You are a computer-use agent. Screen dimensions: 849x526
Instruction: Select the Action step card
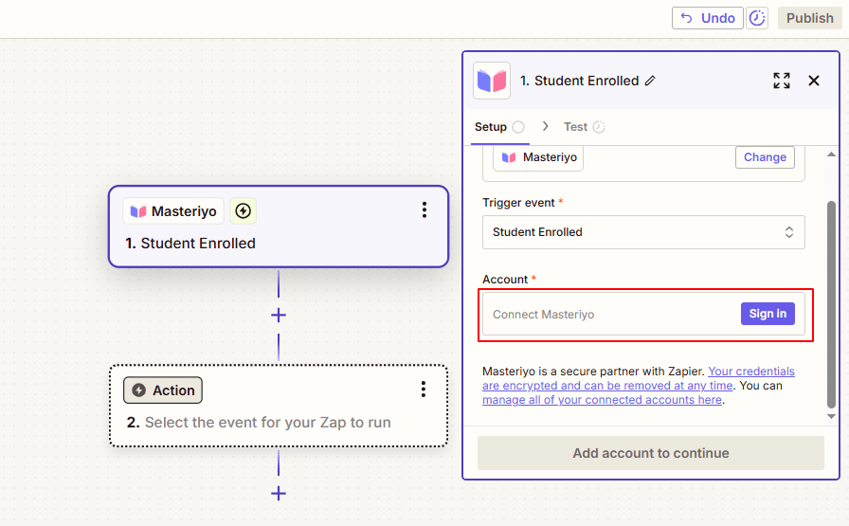279,406
